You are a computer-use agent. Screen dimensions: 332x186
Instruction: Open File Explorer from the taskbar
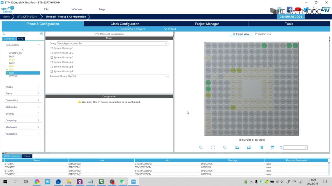pyautogui.click(x=69, y=182)
